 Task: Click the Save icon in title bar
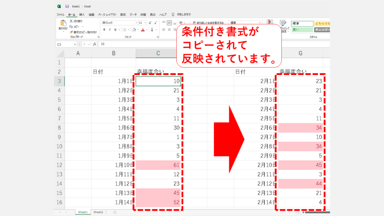67,6
